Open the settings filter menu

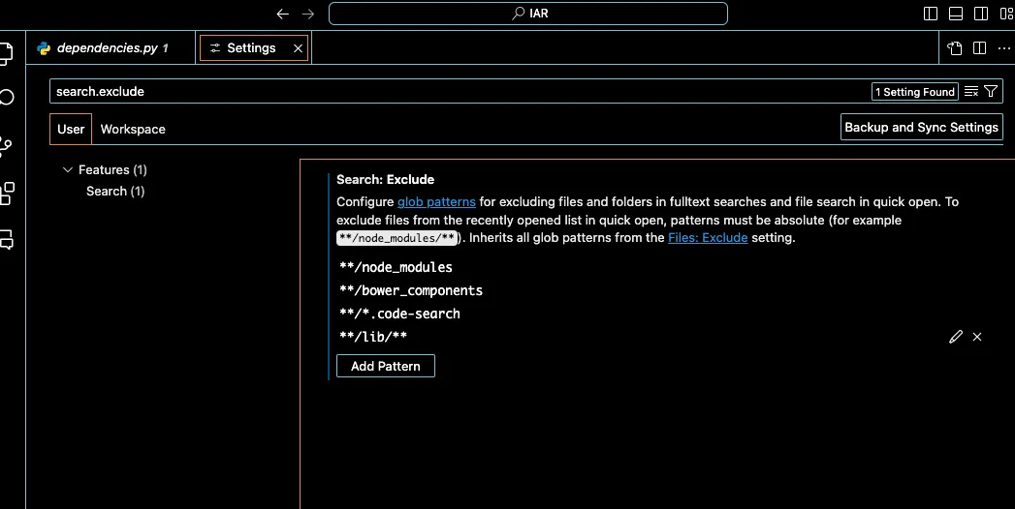point(991,92)
